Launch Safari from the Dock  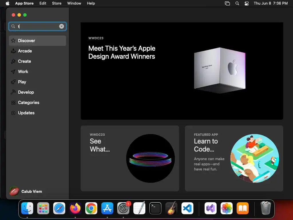59,208
